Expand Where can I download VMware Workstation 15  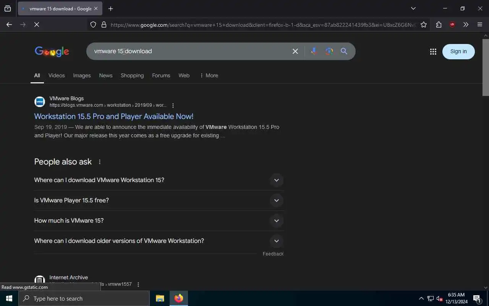(x=159, y=180)
